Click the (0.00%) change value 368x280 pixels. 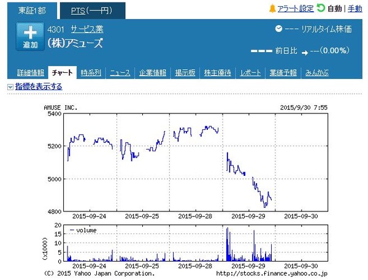coord(334,50)
